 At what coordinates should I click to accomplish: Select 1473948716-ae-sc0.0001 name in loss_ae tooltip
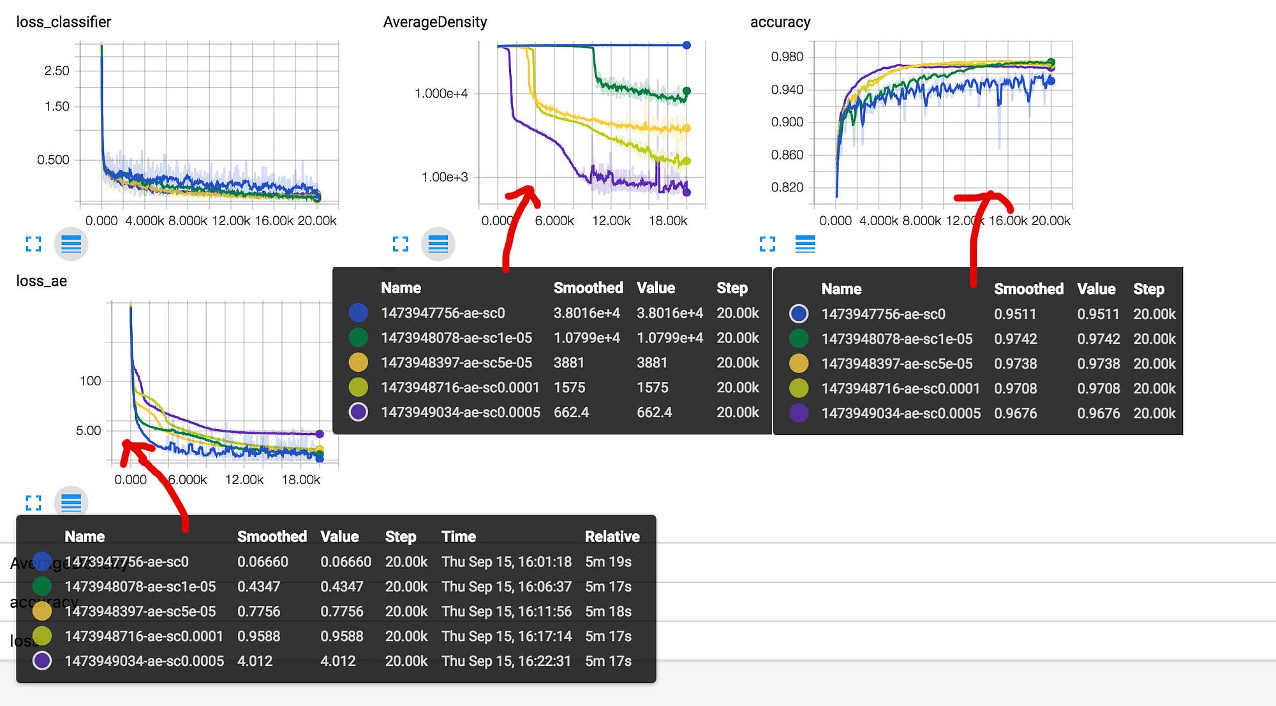click(x=144, y=636)
